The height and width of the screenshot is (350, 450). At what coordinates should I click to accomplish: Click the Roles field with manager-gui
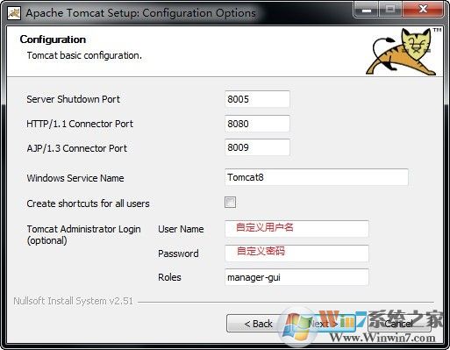[296, 277]
